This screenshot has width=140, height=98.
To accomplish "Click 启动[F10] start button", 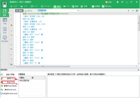I will tap(8, 79).
